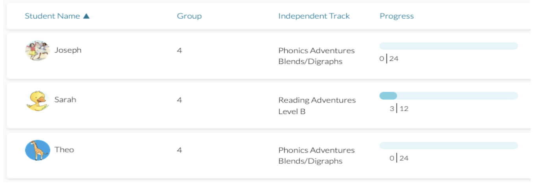Open student Joseph's name link
Image resolution: width=533 pixels, height=183 pixels.
tap(68, 50)
